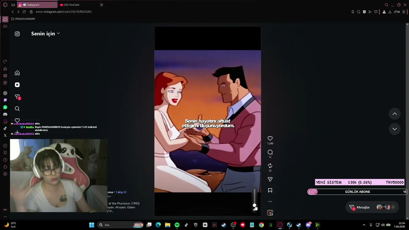This screenshot has width=409, height=230.
Task: Open Microsoft Edge from the taskbar
Action: 158,225
